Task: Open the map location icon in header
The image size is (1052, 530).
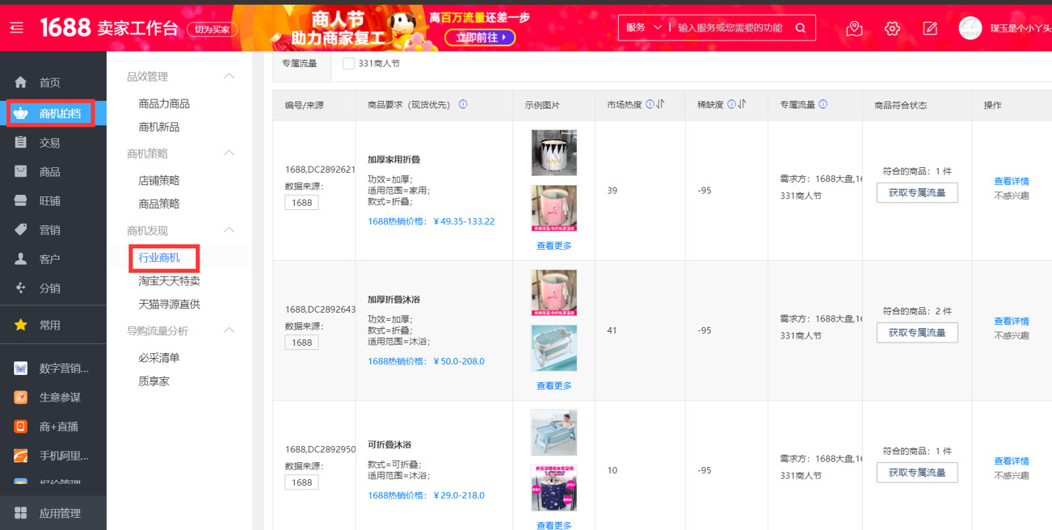Action: point(855,28)
